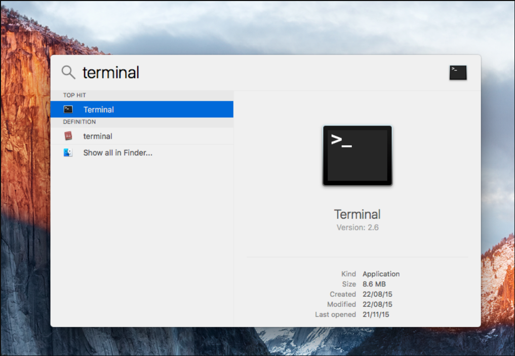
Task: Click the Spotlight magnifying glass icon
Action: (x=68, y=72)
